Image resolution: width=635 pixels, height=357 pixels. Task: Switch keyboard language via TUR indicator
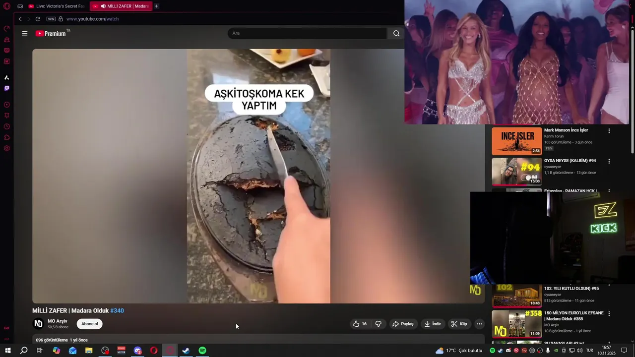(x=590, y=351)
